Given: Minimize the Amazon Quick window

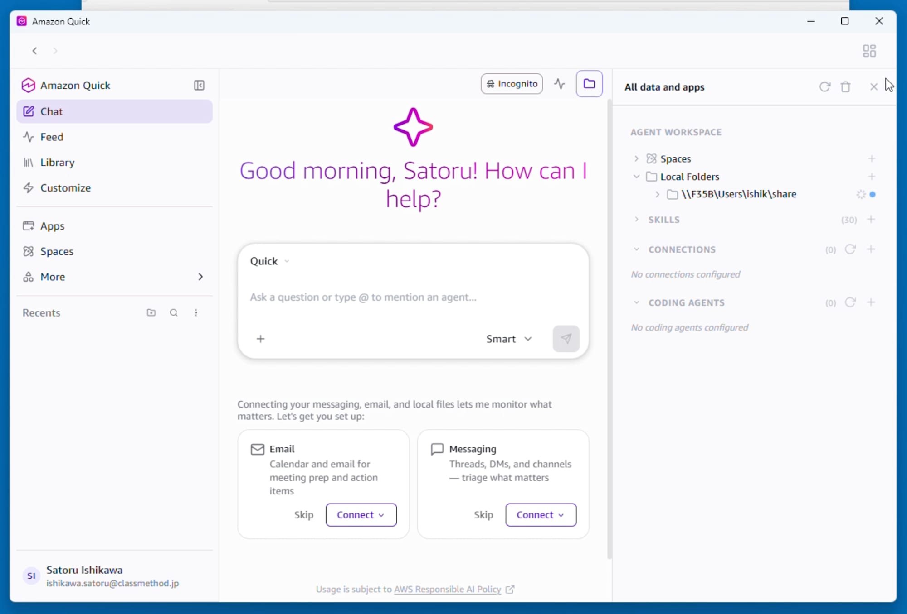Looking at the screenshot, I should 811,21.
